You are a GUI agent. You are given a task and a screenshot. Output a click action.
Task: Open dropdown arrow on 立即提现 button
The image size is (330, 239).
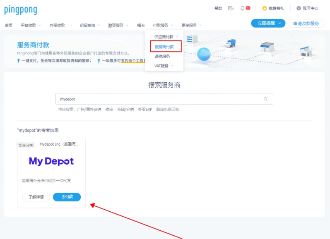(280, 23)
